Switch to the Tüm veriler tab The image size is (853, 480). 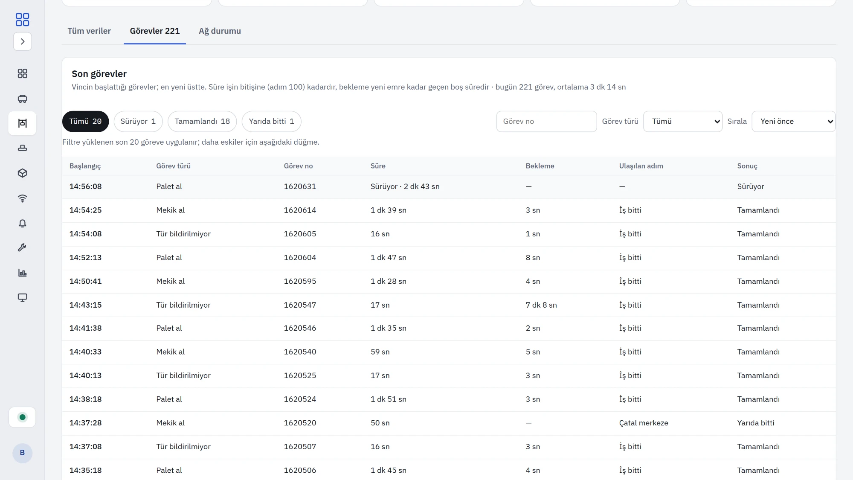click(89, 31)
